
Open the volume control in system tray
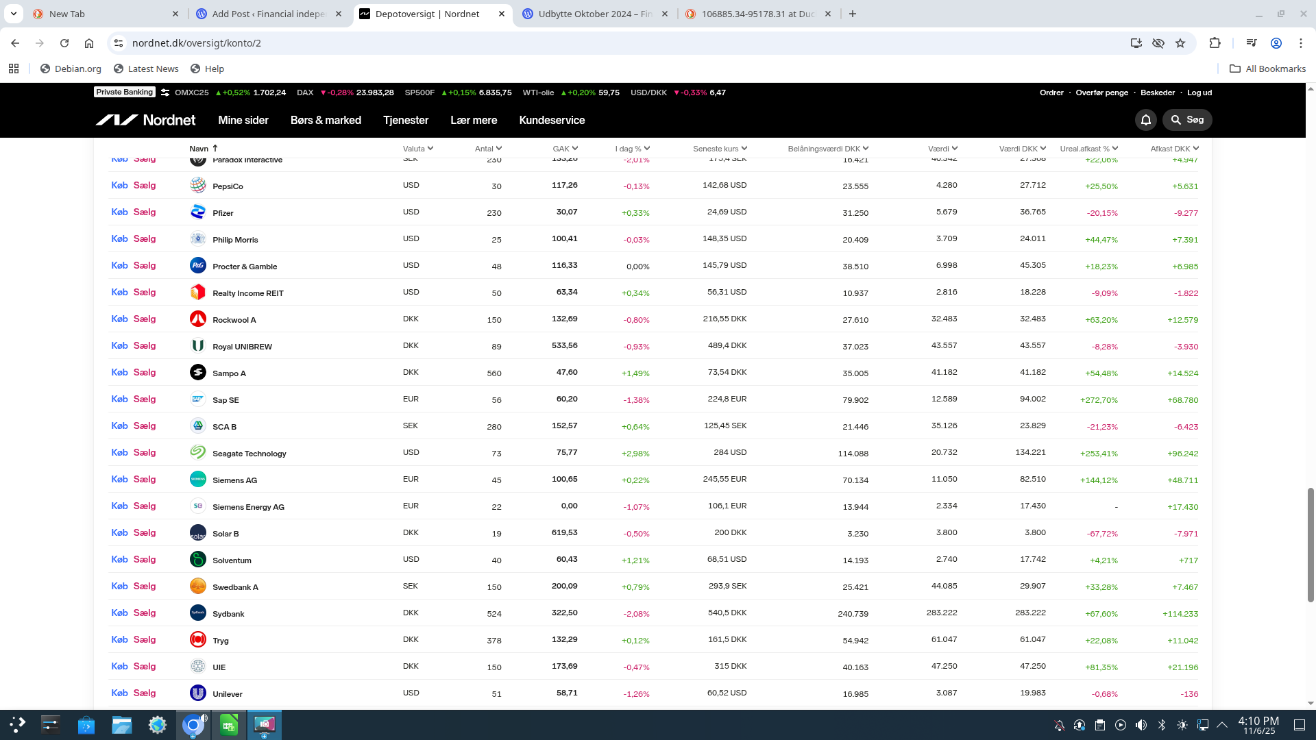click(x=1141, y=725)
